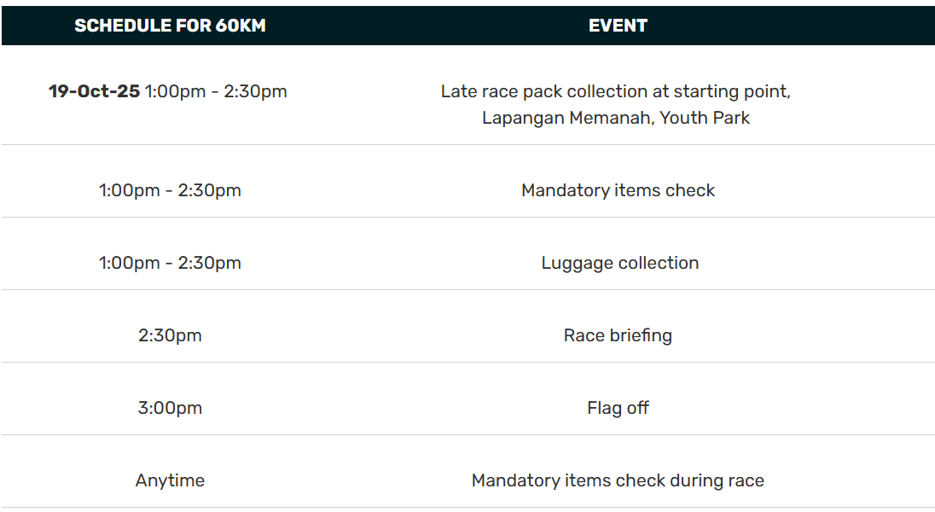The width and height of the screenshot is (935, 512).
Task: Click the "SCHEDULE FOR 60KM" column header
Action: point(170,26)
